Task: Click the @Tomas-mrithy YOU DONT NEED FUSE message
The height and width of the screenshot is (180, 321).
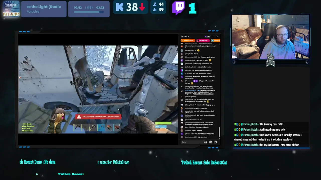Action: point(197,134)
